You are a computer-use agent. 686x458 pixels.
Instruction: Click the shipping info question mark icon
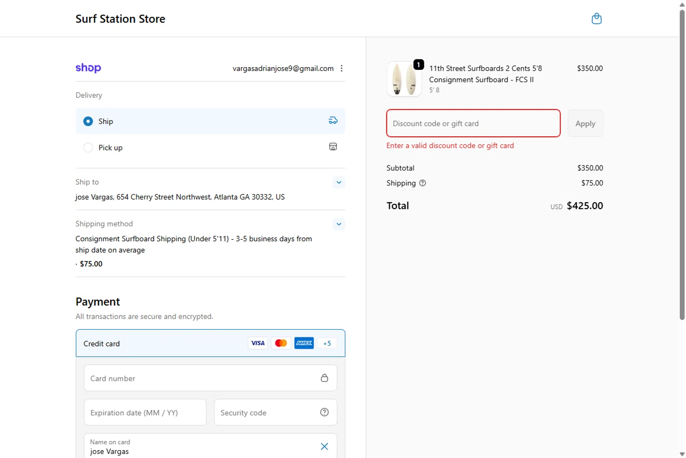click(423, 183)
